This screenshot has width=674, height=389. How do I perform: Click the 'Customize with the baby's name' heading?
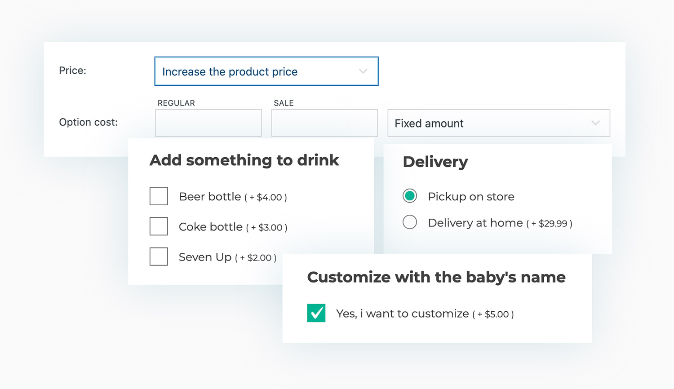(x=436, y=277)
